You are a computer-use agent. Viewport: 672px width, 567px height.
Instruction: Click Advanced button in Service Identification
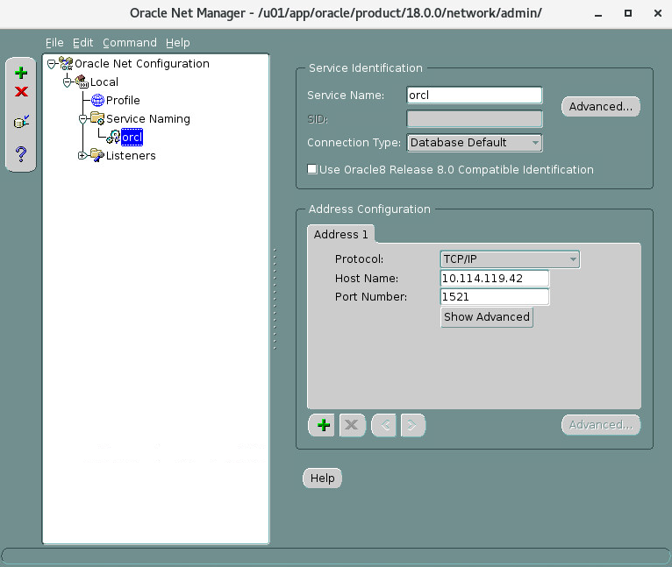[600, 107]
